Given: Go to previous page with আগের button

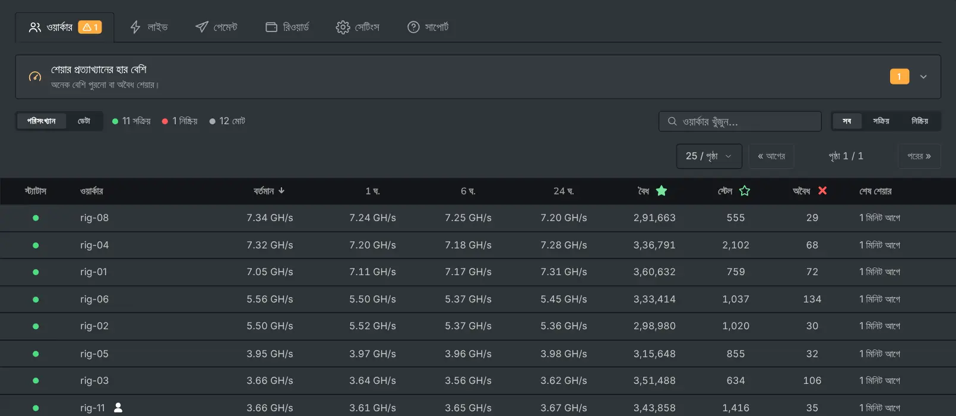Looking at the screenshot, I should (771, 156).
